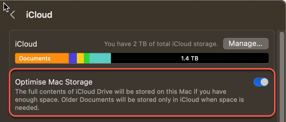286x122 pixels.
Task: Select the yellow segment in storage bar
Action: (80, 58)
